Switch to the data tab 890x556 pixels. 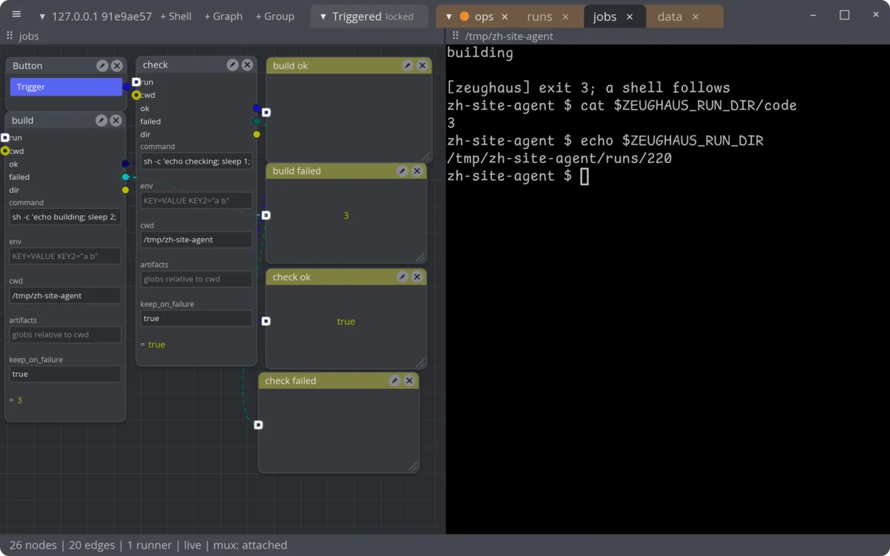[670, 16]
